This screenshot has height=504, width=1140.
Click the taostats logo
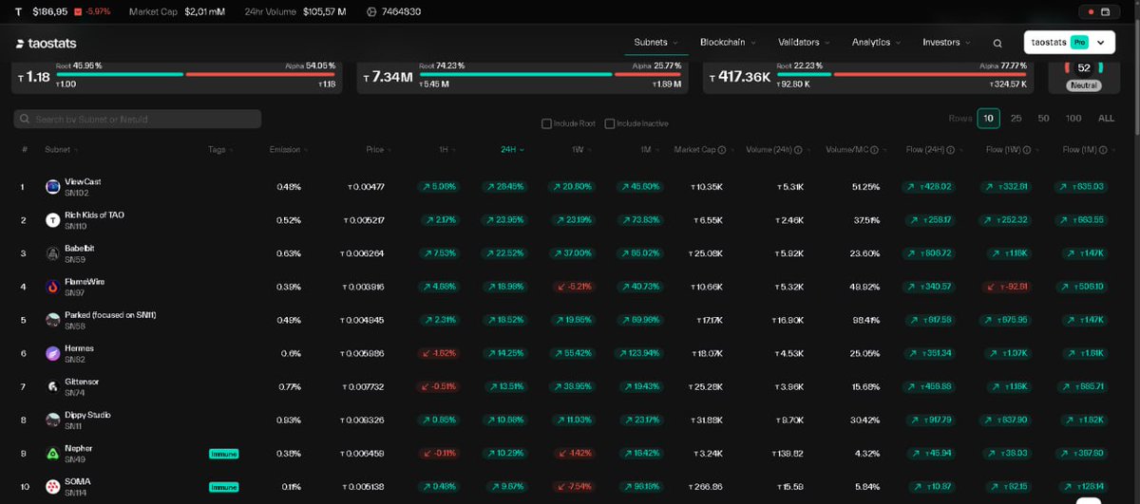click(47, 44)
